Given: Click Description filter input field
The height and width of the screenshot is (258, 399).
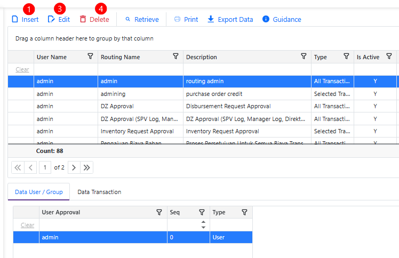Looking at the screenshot, I should [x=248, y=69].
